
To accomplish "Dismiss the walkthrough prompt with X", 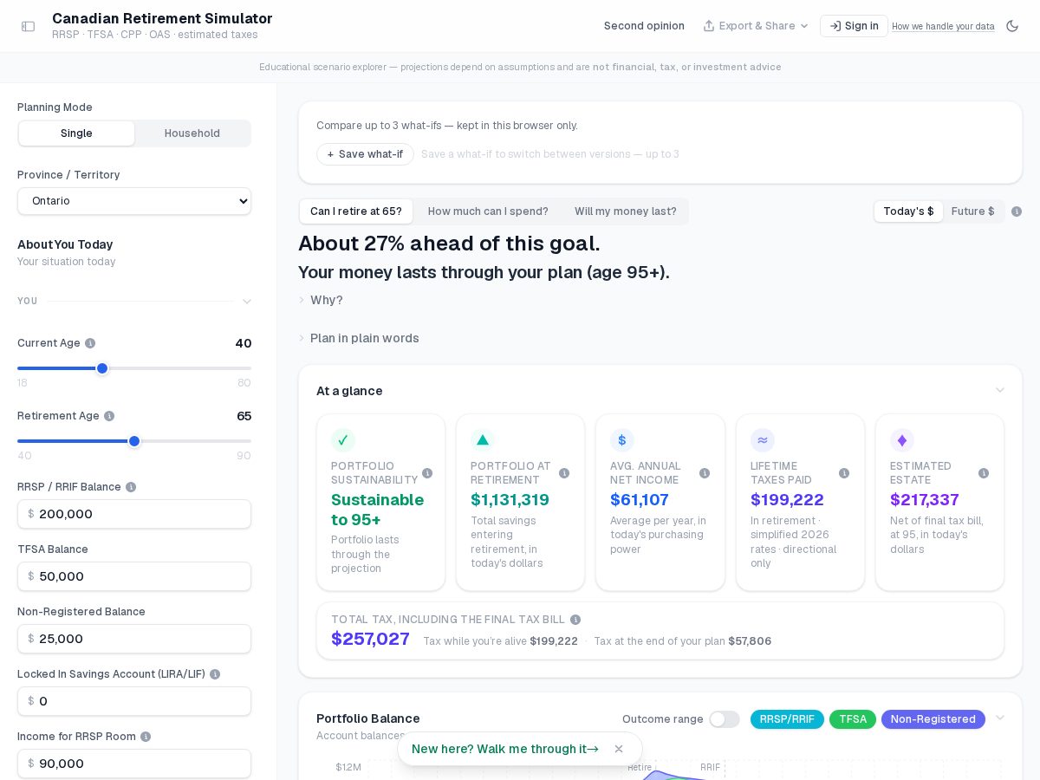I will point(619,749).
